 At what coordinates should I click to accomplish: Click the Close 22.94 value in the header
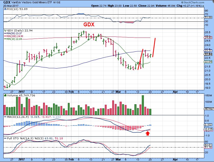(x=146, y=6)
